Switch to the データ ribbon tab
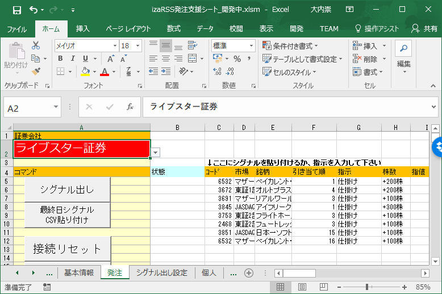442x294 pixels. (x=205, y=29)
